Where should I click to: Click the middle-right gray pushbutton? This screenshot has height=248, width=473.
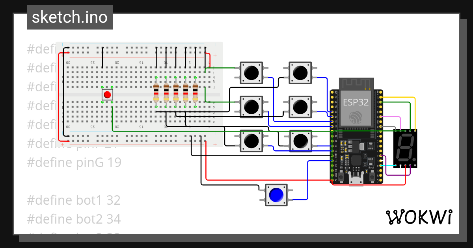[301, 106]
